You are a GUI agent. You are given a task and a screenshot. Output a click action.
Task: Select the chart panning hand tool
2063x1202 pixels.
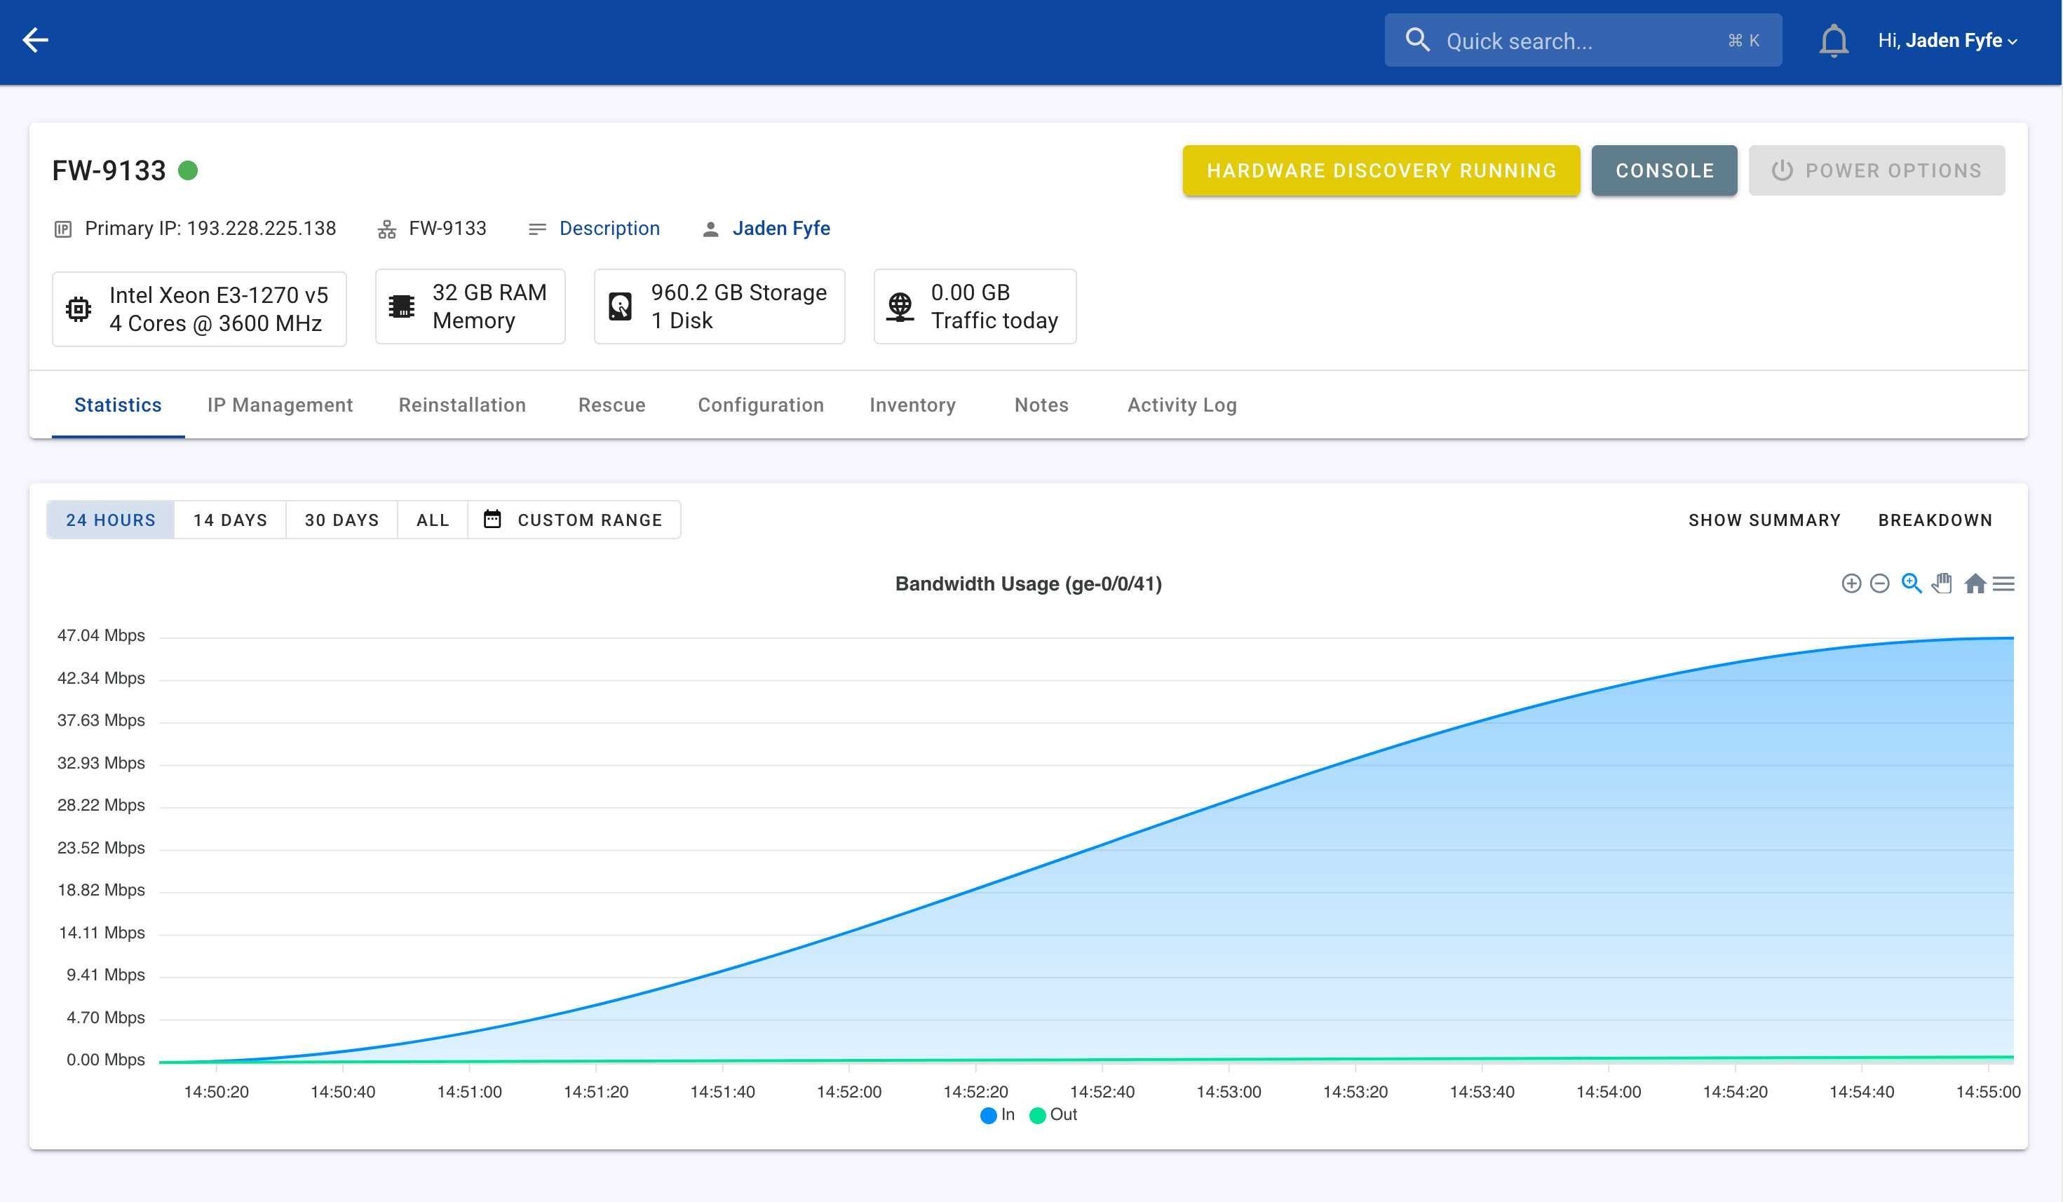[x=1942, y=583]
